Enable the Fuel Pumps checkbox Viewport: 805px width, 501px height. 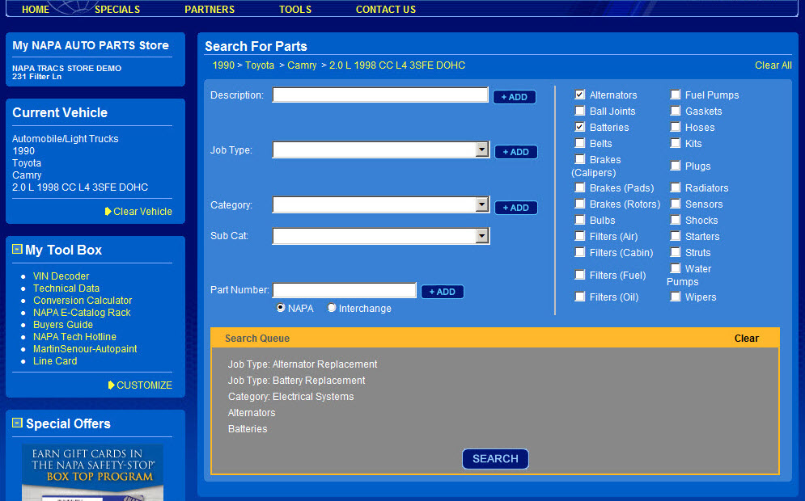[676, 95]
